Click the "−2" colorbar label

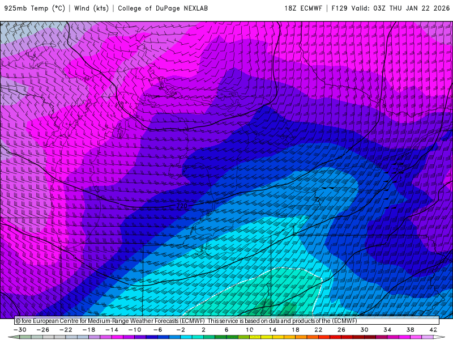(x=181, y=330)
